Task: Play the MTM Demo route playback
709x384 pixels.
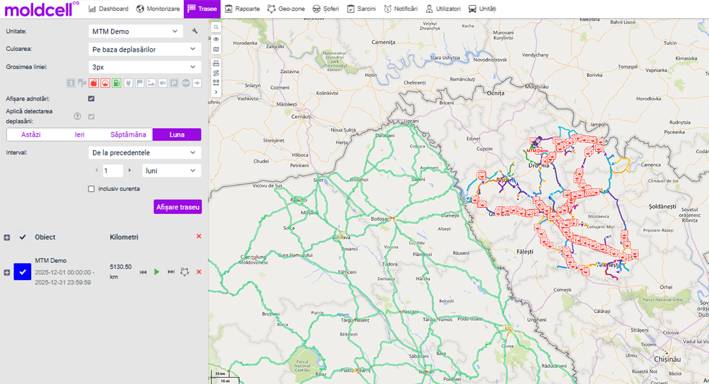Action: click(157, 272)
